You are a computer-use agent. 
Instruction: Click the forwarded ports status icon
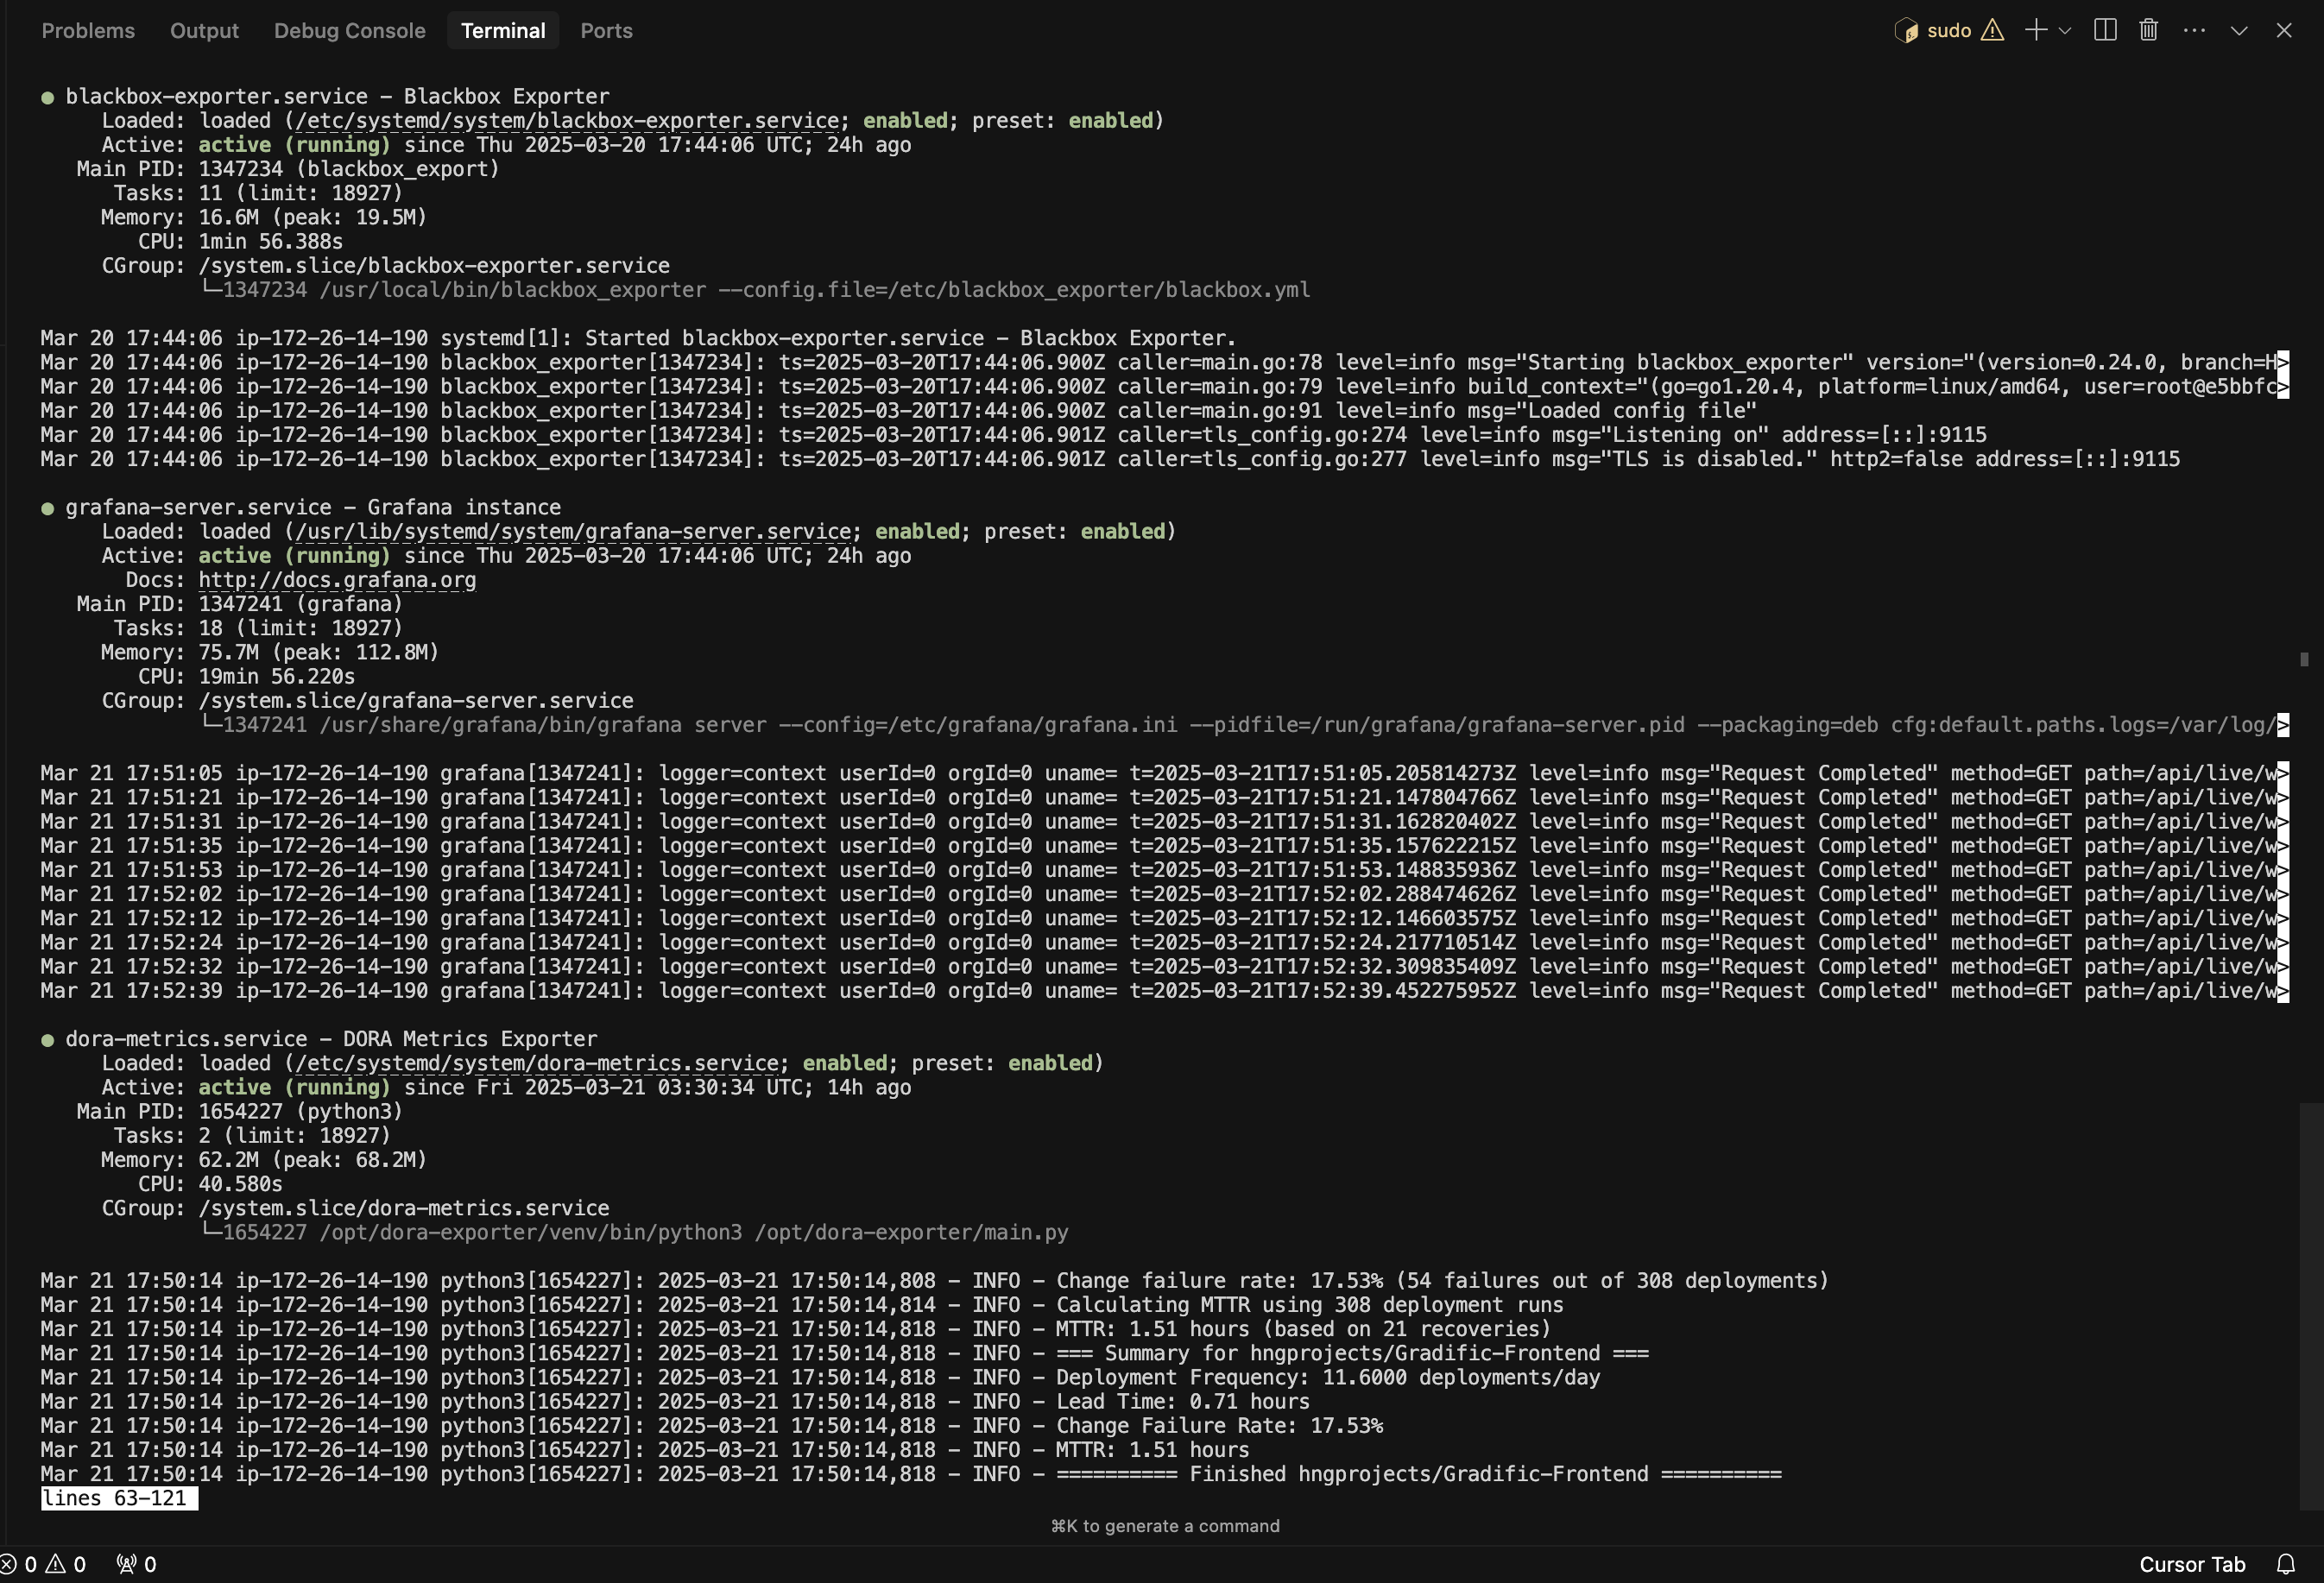tap(137, 1564)
